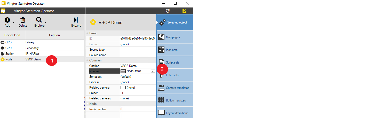388x118 pixels.
Task: Click the Source type value field
Action: tap(138, 50)
